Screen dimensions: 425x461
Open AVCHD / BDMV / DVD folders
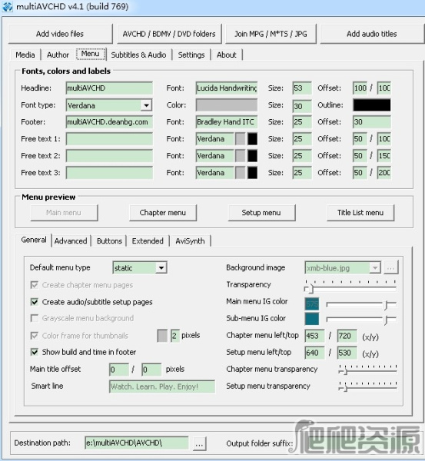click(x=169, y=34)
